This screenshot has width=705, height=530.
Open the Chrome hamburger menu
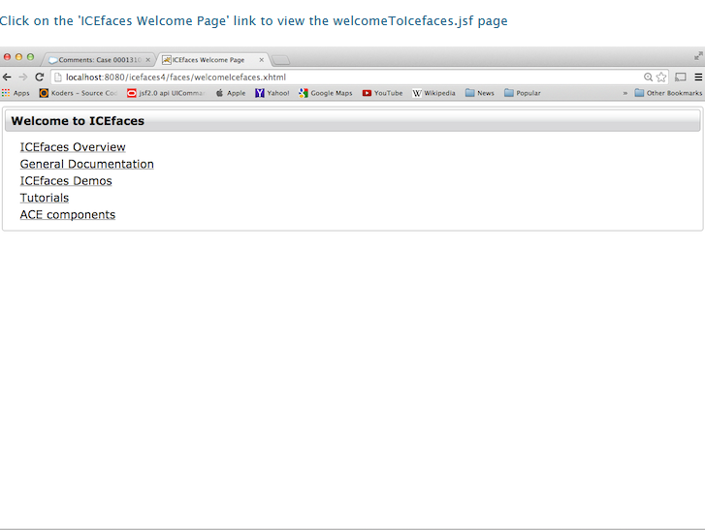click(x=696, y=78)
